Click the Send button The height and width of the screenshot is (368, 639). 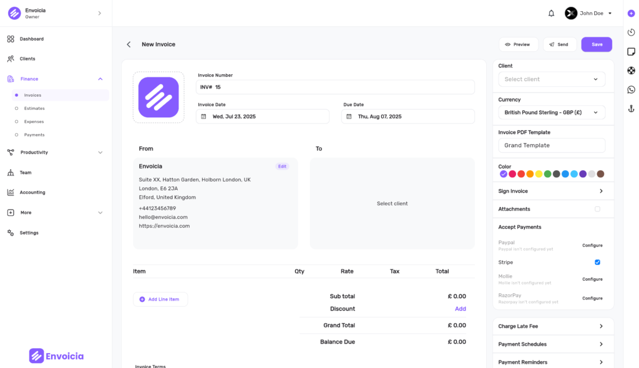[x=560, y=44]
